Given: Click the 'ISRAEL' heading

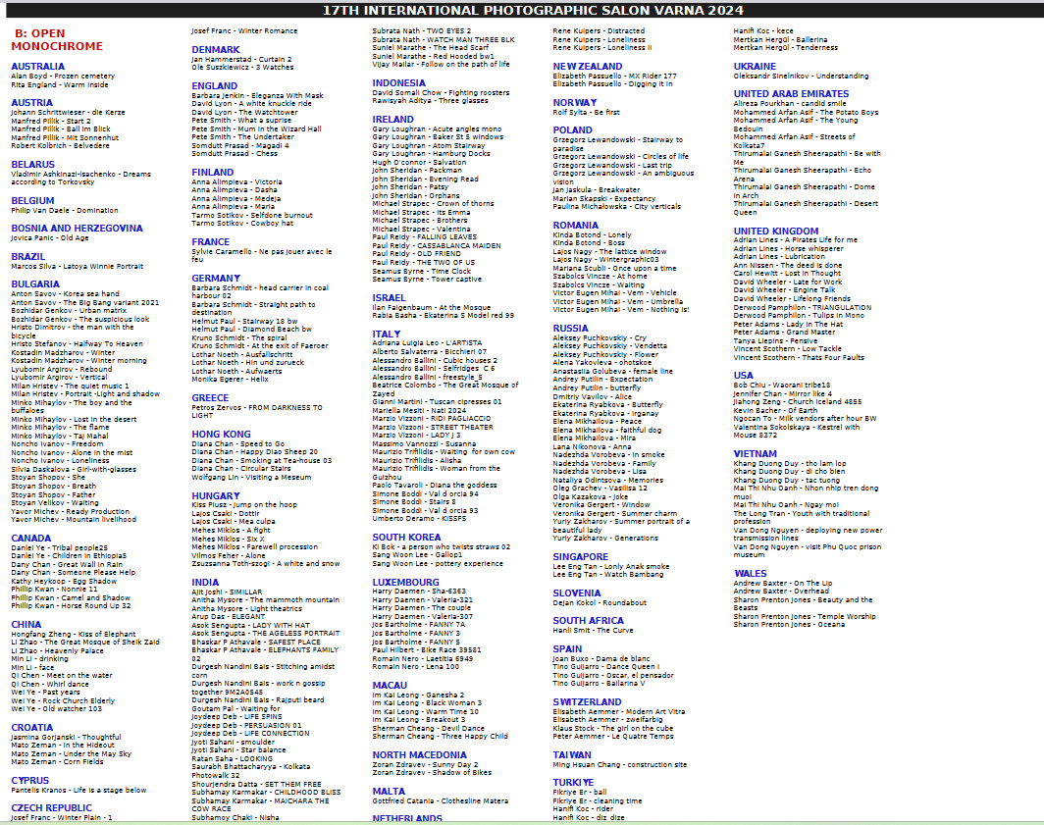Looking at the screenshot, I should point(389,298).
